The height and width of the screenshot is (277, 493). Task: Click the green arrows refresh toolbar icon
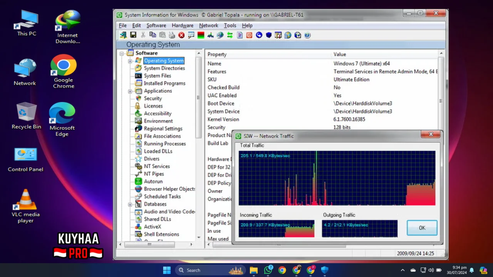(x=230, y=35)
